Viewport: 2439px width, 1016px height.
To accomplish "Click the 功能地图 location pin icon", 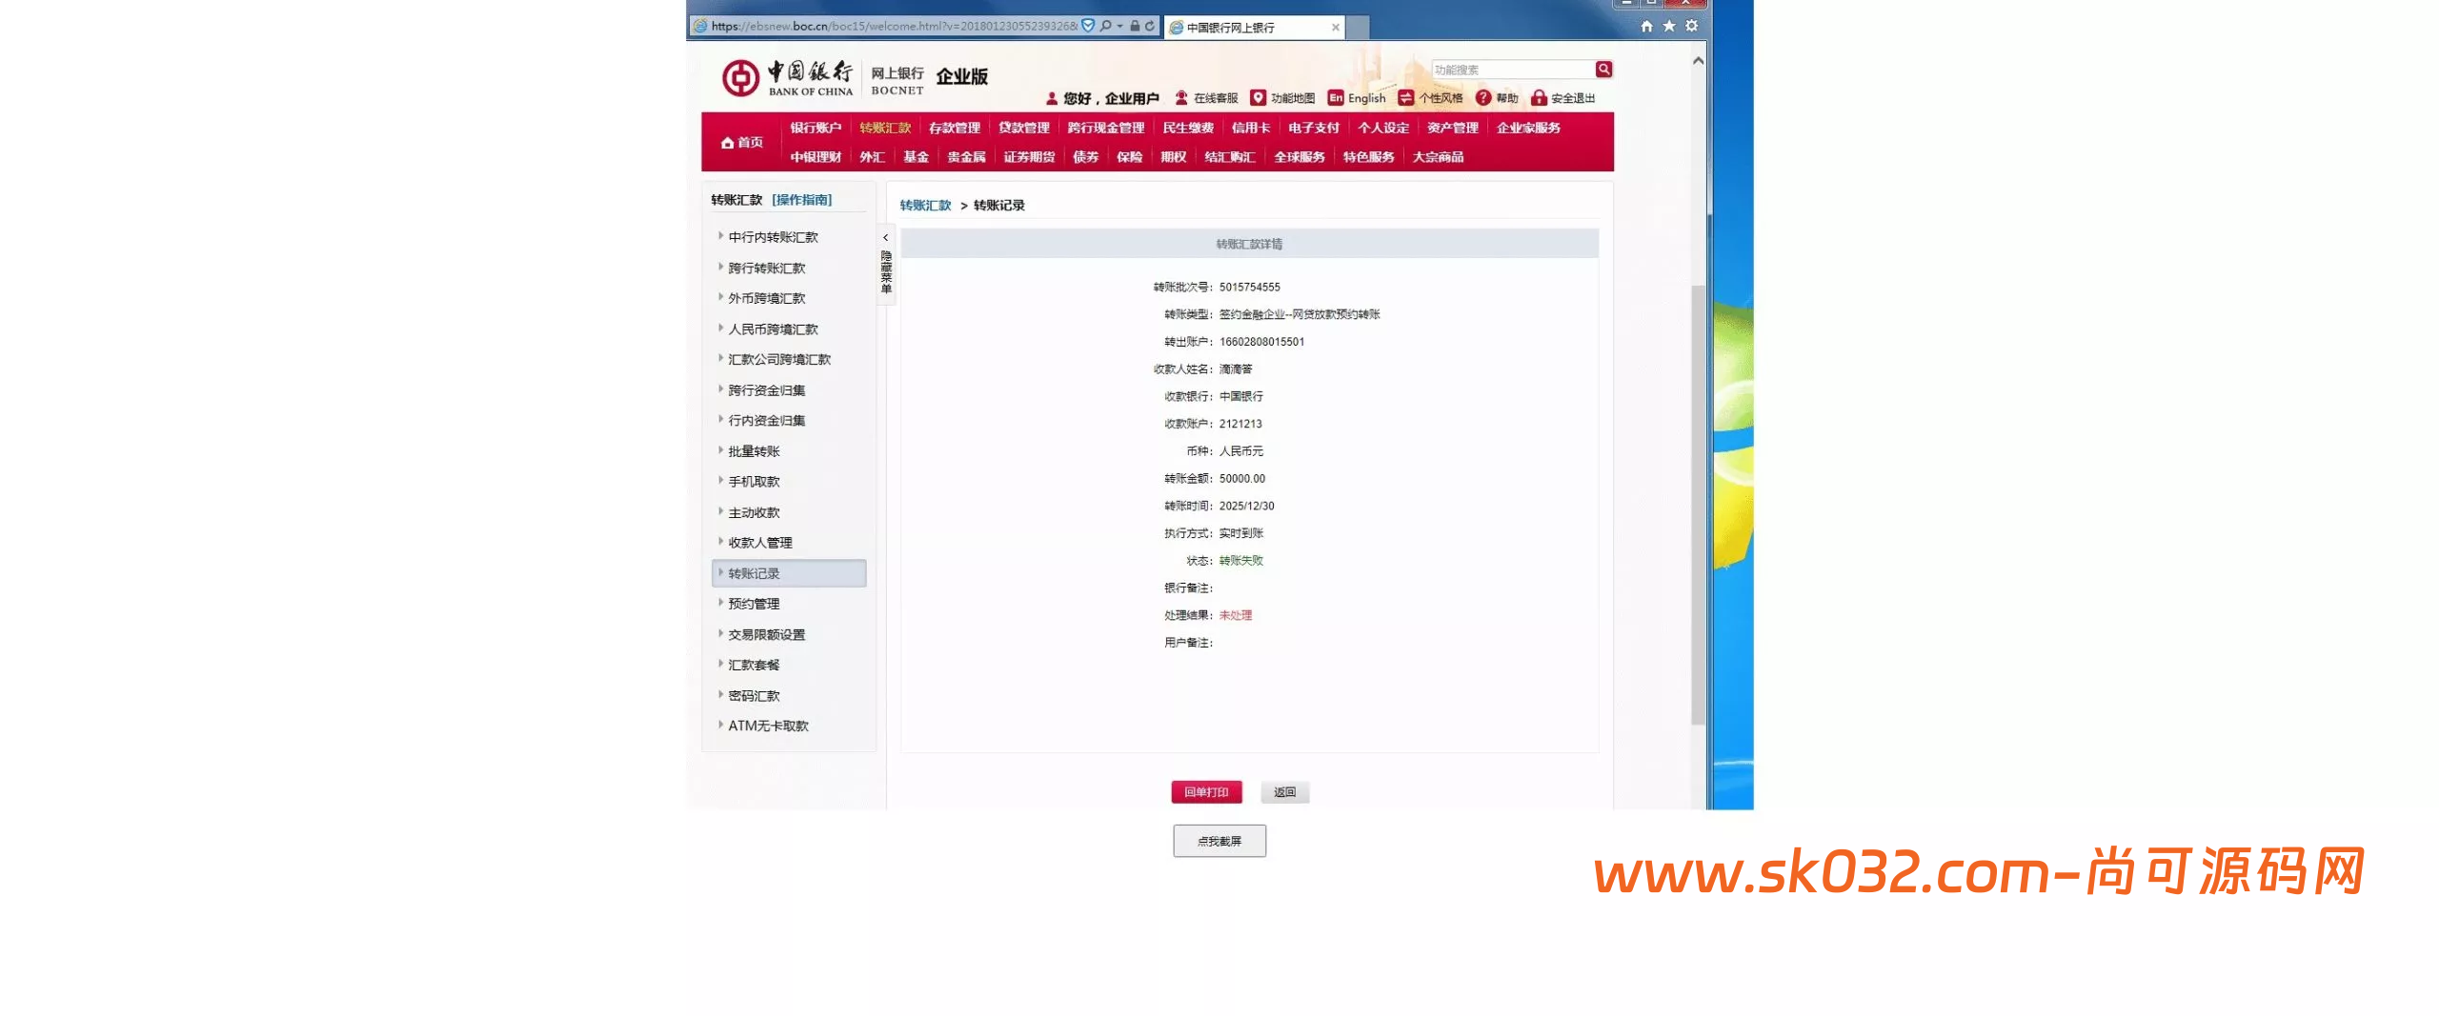I will (x=1259, y=96).
